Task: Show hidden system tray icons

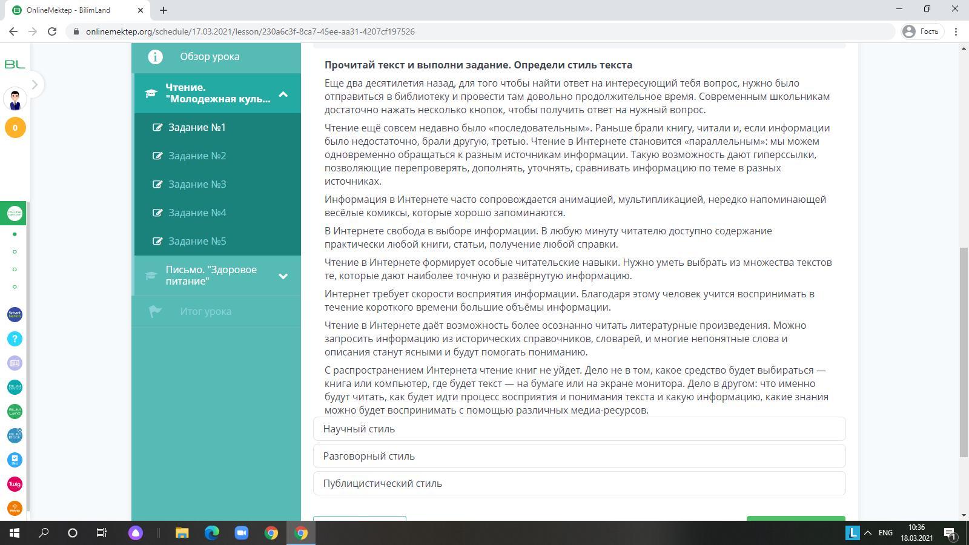Action: point(868,533)
